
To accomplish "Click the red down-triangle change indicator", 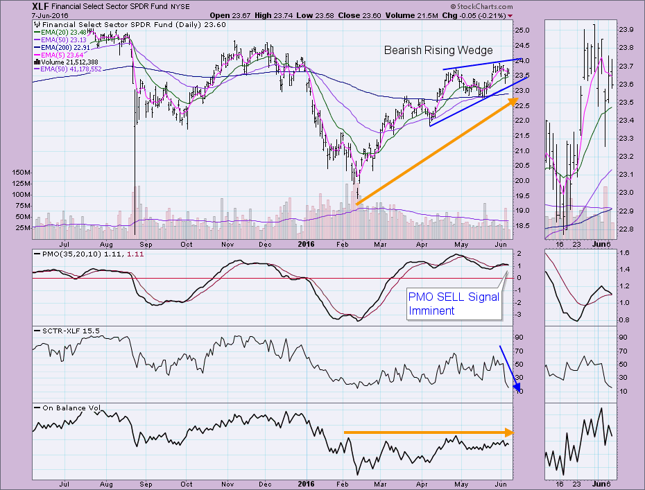I will point(510,16).
